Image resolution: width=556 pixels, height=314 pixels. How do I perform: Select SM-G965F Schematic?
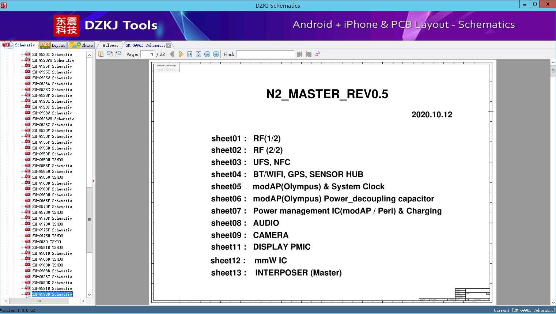pos(52,201)
